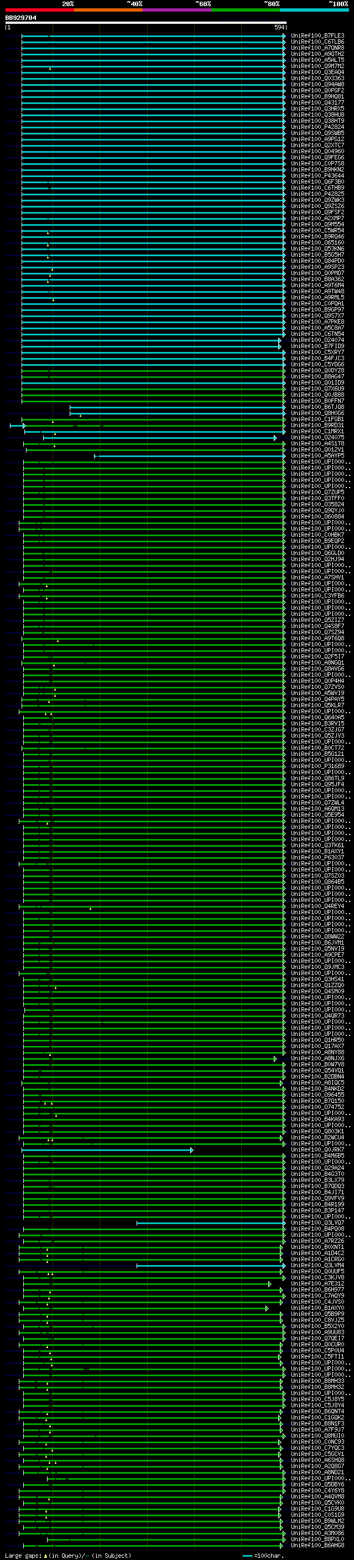The width and height of the screenshot is (354, 1560).
Task: Select the UniRef100_B6TJQ8 label
Action: click(x=317, y=407)
